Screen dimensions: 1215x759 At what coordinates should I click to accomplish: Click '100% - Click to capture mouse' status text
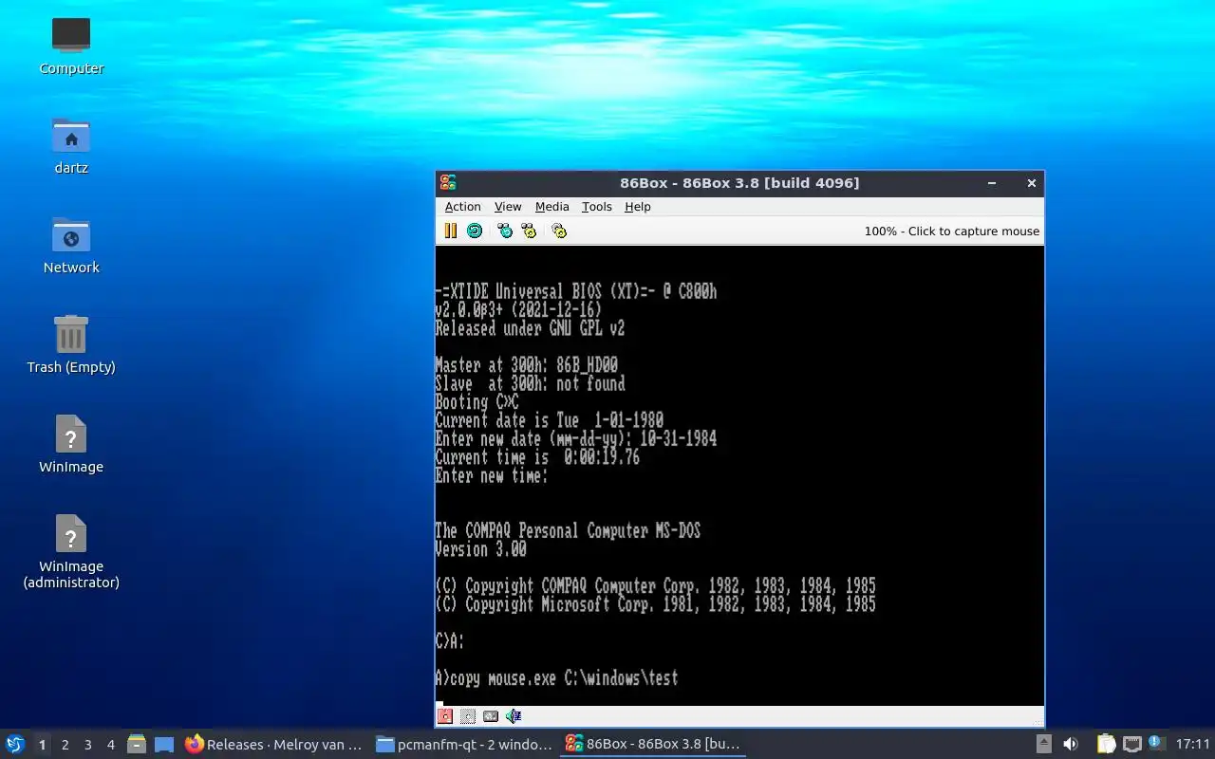pos(951,231)
